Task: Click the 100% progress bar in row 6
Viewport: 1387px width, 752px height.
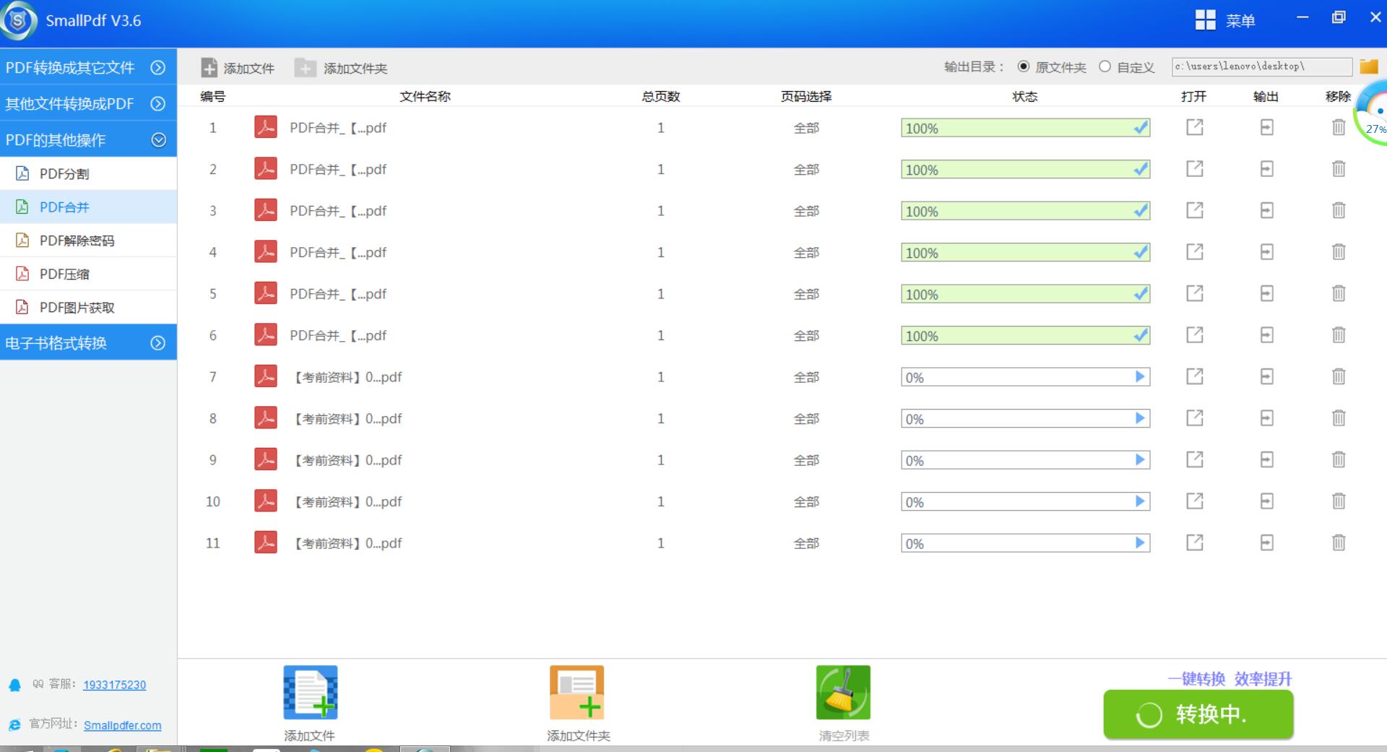Action: (x=1025, y=335)
